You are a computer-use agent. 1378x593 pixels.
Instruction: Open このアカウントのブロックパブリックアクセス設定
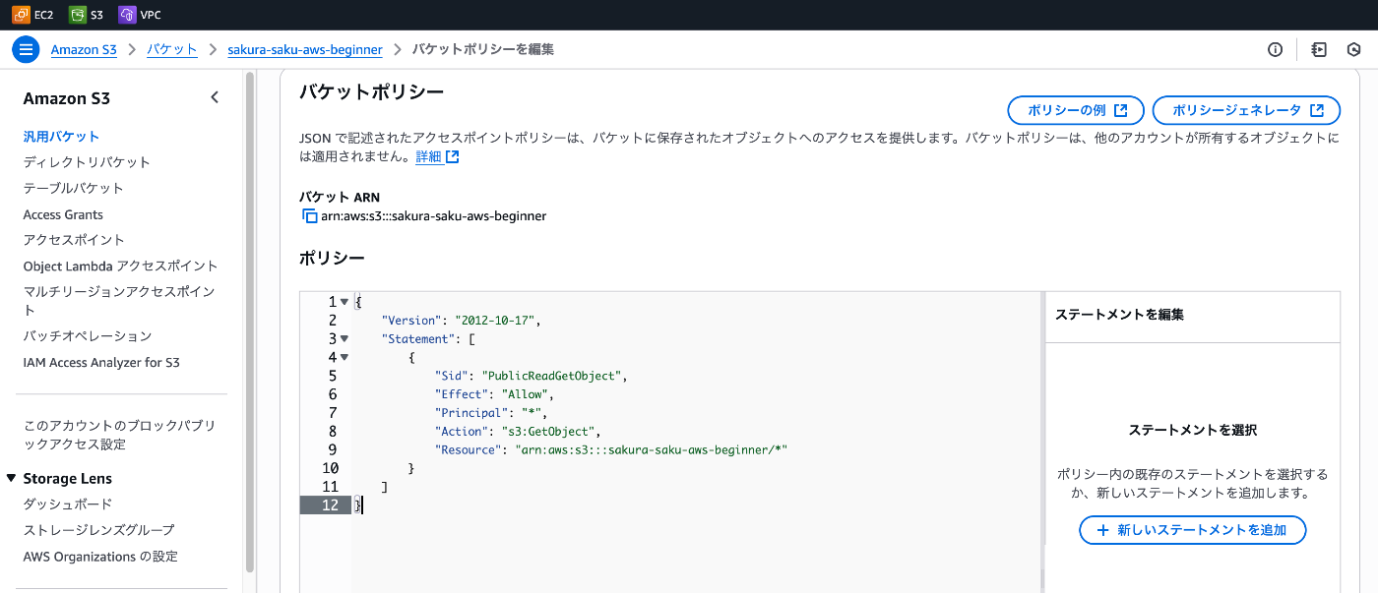(119, 435)
